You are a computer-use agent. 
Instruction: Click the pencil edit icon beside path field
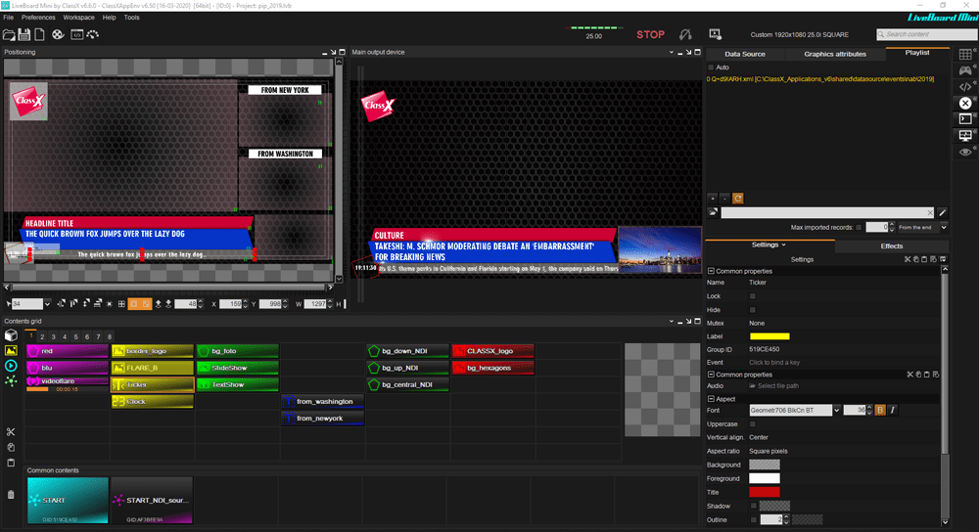pos(942,212)
